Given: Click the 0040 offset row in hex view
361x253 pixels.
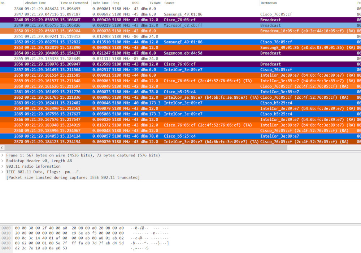Looking at the screenshot, I should [36, 248].
